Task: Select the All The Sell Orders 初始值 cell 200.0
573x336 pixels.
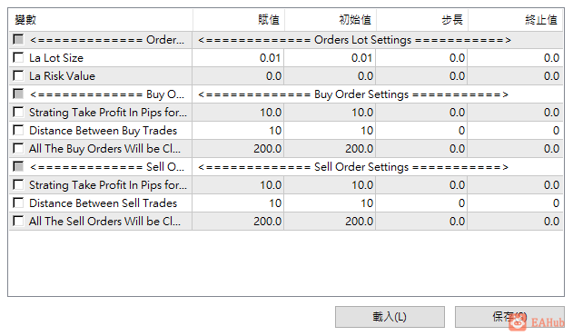Action: [330, 222]
